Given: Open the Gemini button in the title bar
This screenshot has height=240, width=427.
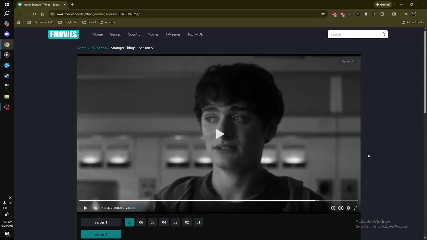Looking at the screenshot, I should click(x=383, y=5).
